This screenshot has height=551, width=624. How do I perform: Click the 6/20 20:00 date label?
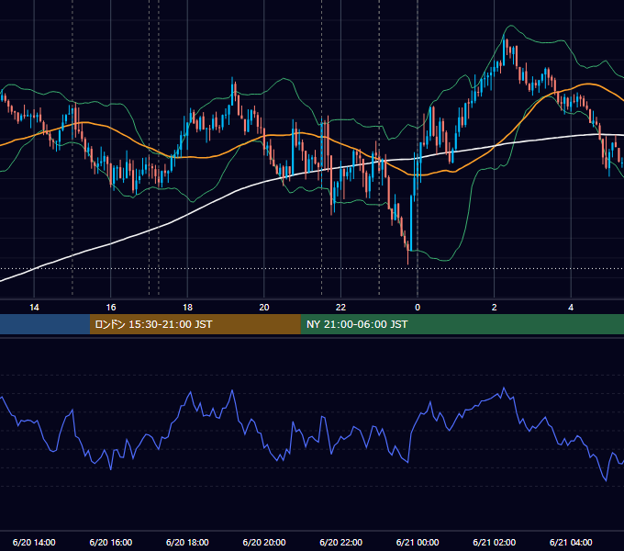(264, 542)
